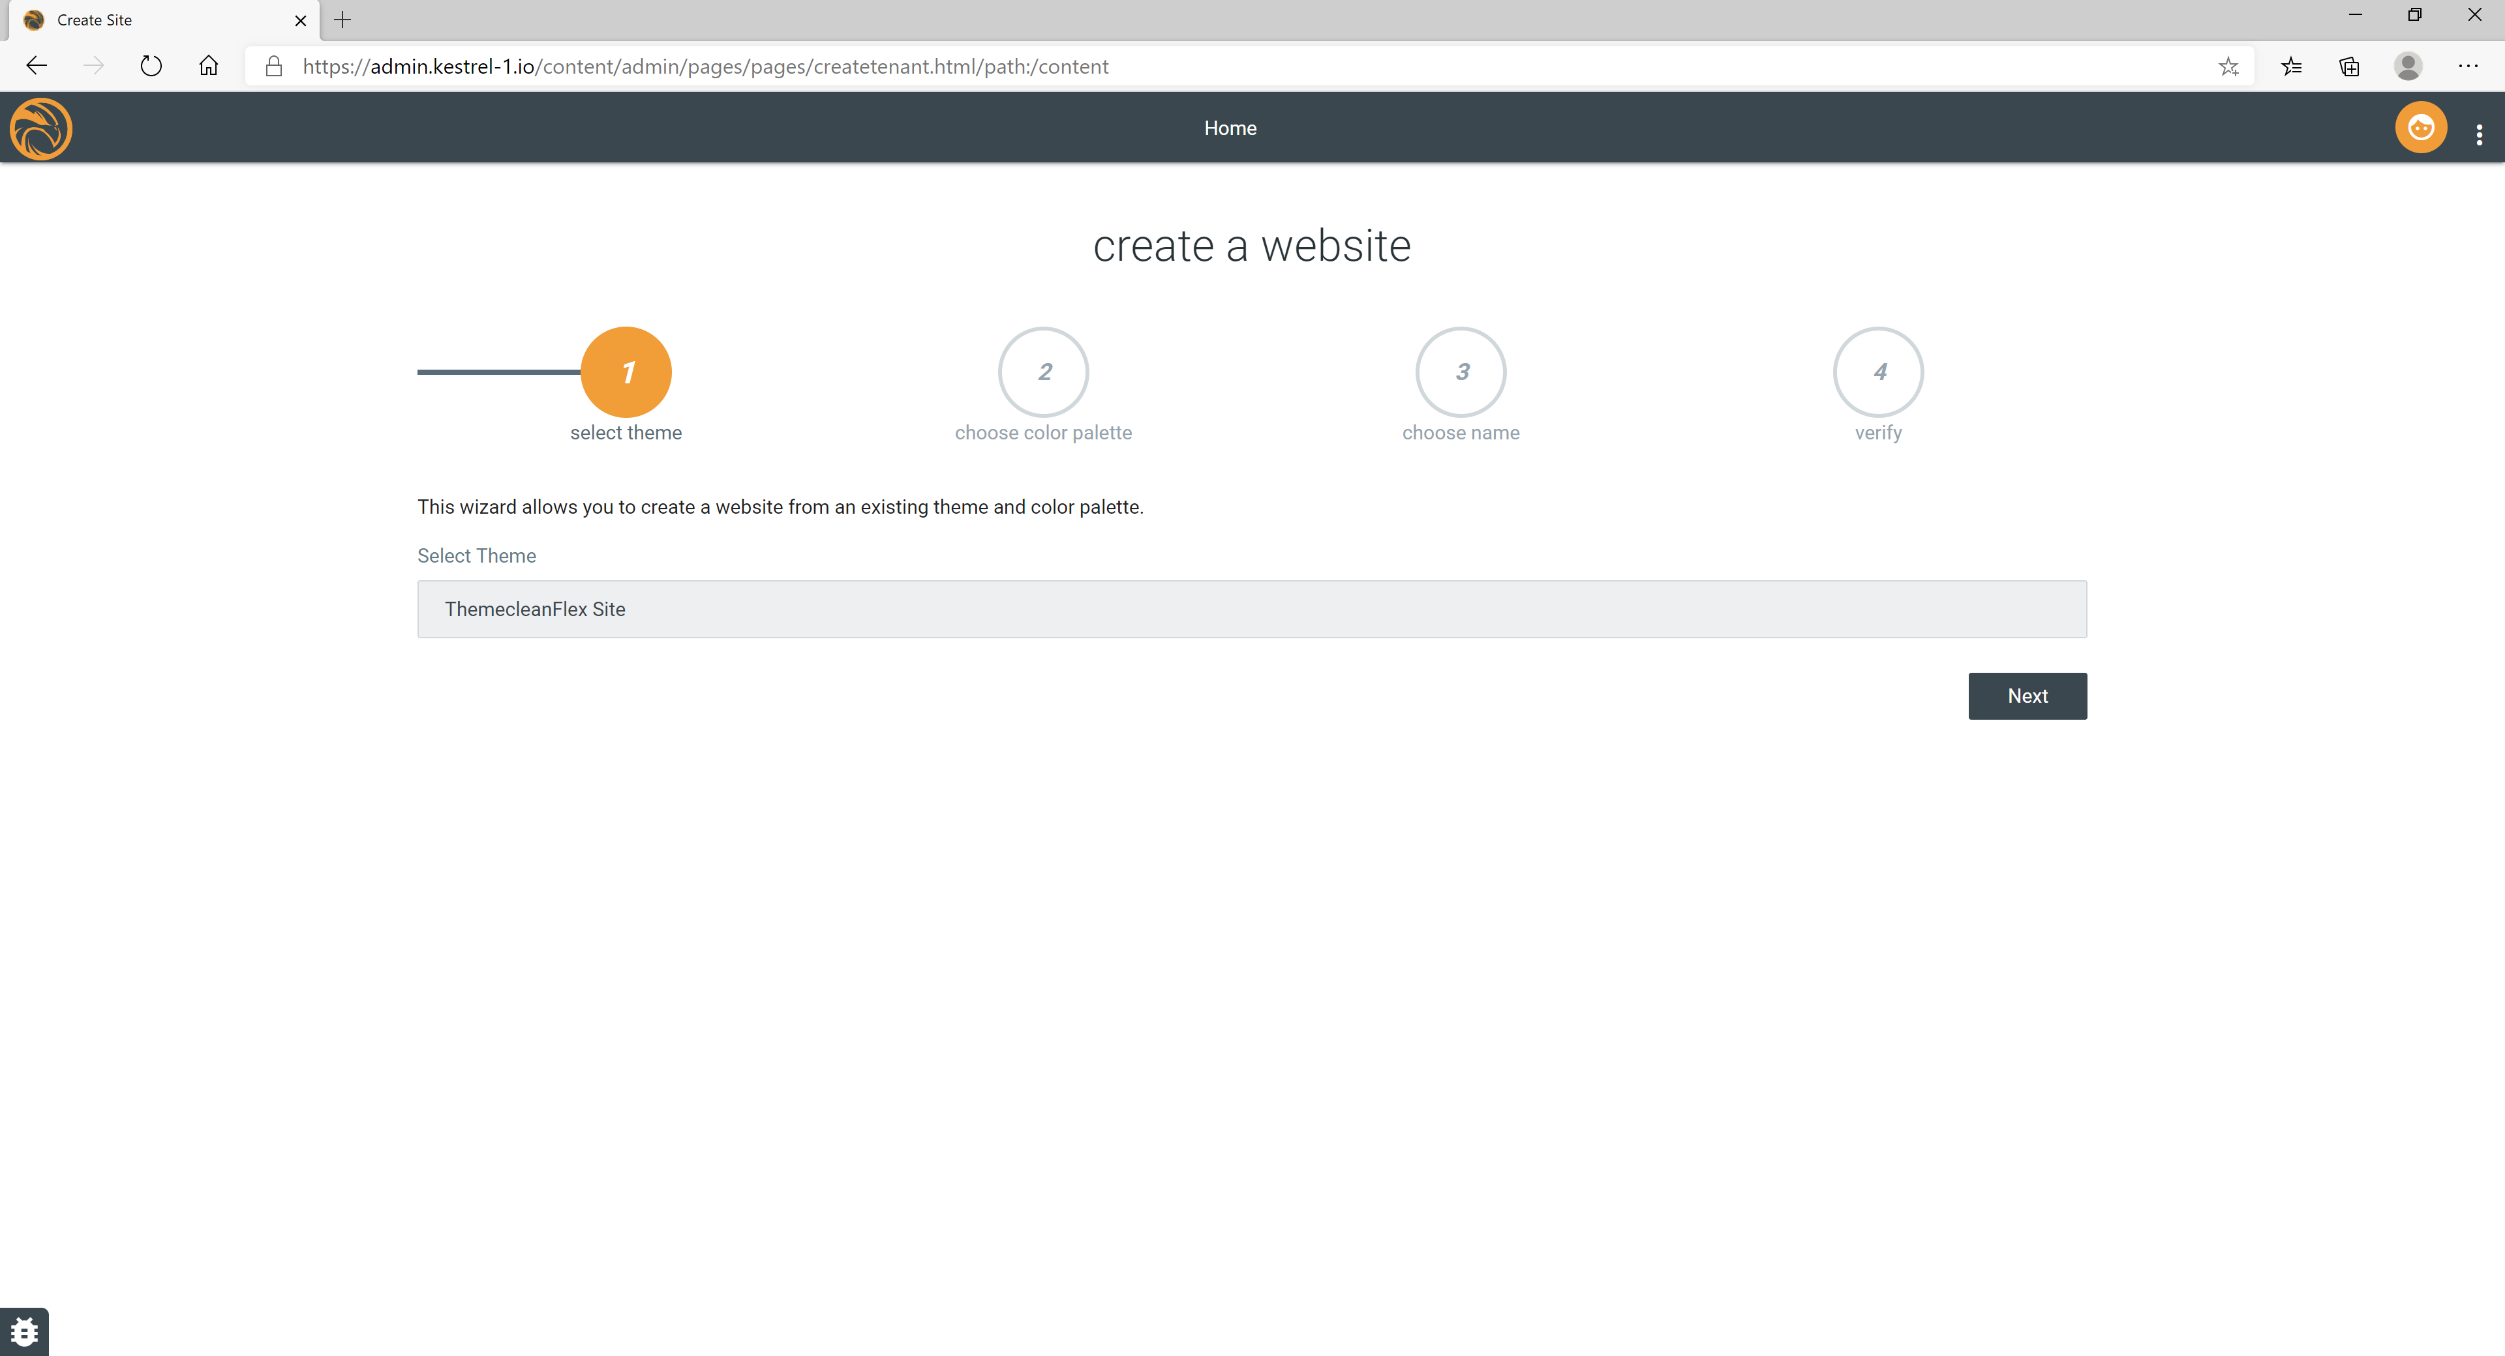
Task: Jump to step 2 choose color palette
Action: click(x=1042, y=372)
